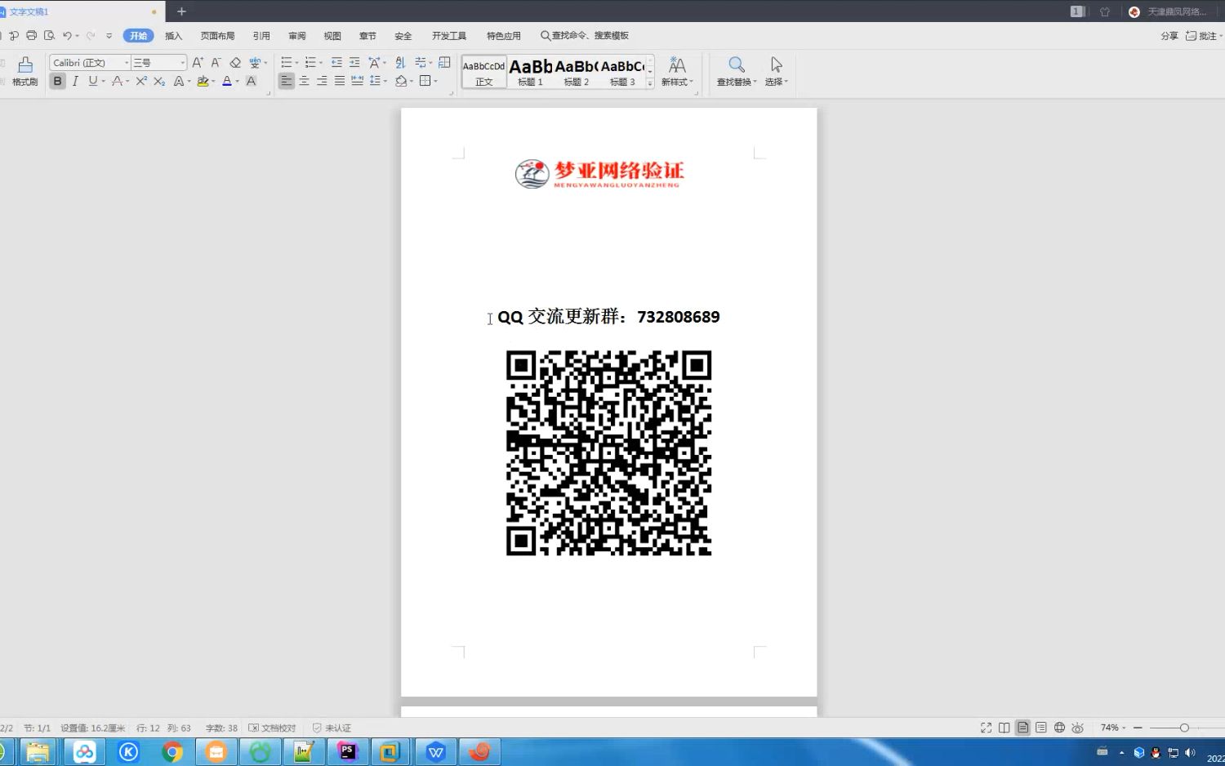Image resolution: width=1225 pixels, height=766 pixels.
Task: Align text to the right
Action: 322,81
